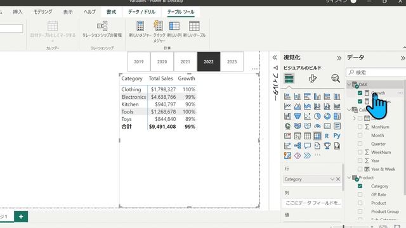This screenshot has width=406, height=228.
Task: Check the WeekNum field checkbox
Action: (360, 152)
